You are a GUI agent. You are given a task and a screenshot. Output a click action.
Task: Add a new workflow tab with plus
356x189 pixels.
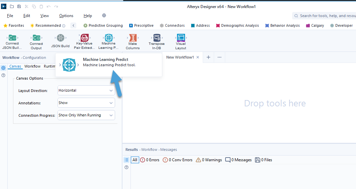click(x=208, y=57)
